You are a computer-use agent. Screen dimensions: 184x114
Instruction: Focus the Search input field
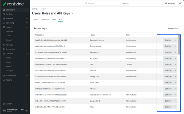(x=107, y=3)
